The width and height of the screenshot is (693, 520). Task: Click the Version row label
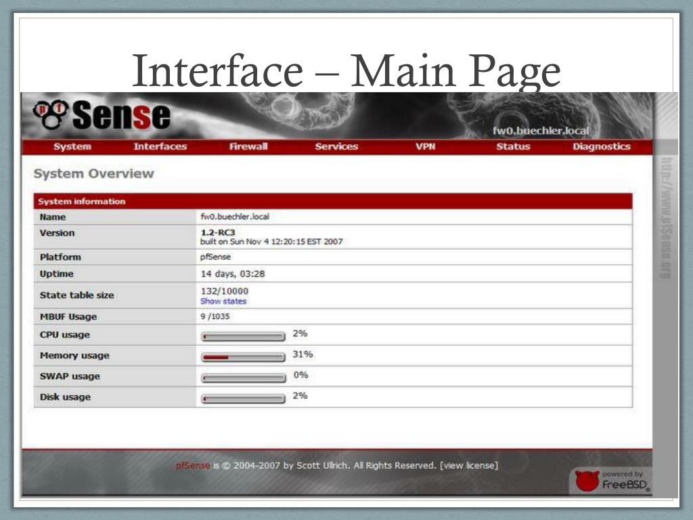(57, 233)
